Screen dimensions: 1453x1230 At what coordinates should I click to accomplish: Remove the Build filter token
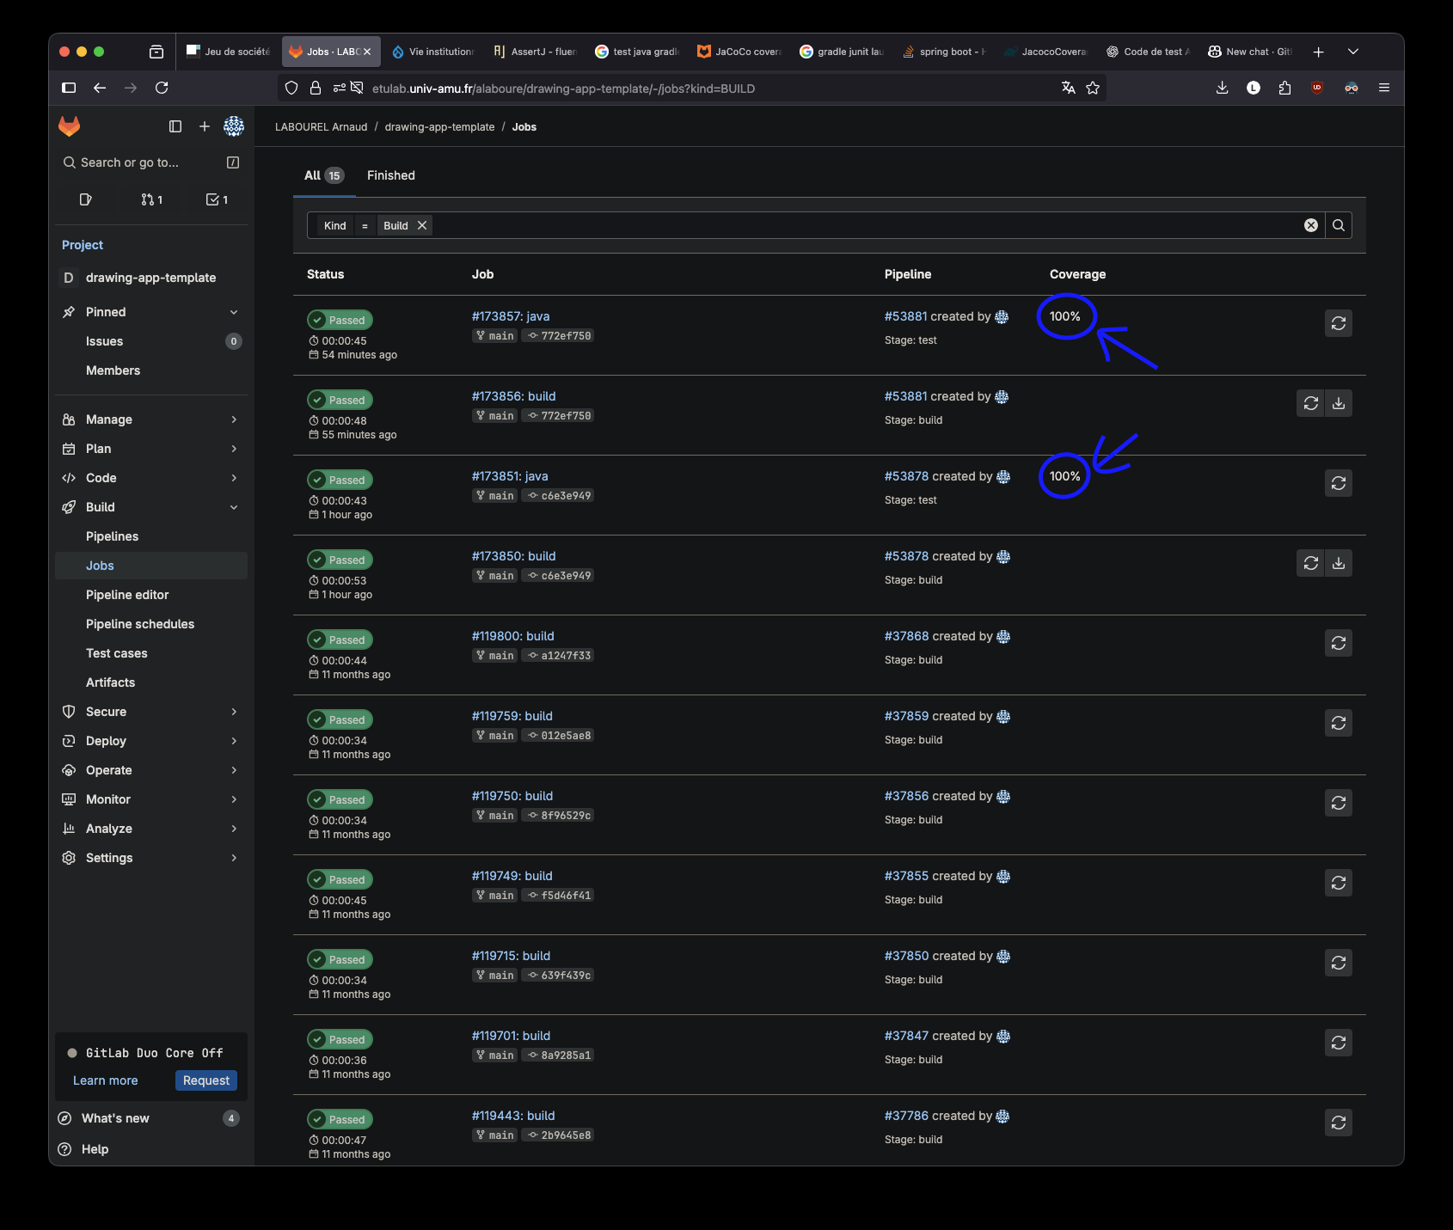click(422, 225)
